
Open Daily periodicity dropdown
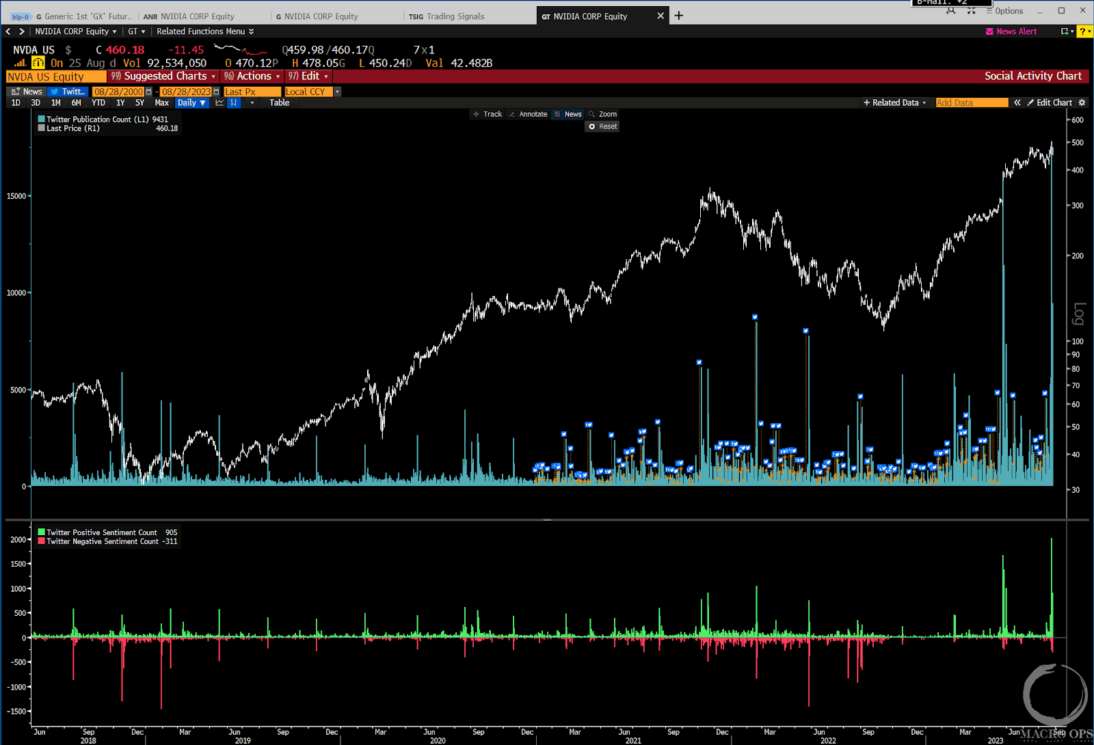click(x=191, y=103)
